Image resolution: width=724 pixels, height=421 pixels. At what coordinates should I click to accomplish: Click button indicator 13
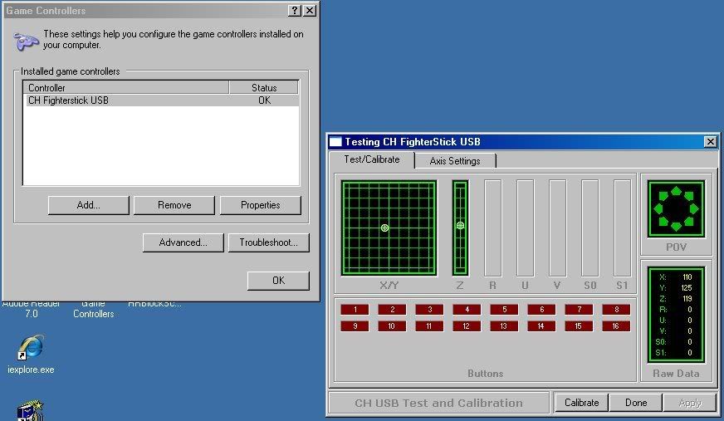504,326
